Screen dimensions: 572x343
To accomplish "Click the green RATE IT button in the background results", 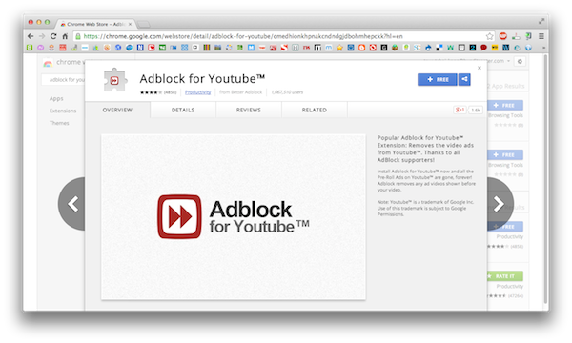I will [505, 276].
